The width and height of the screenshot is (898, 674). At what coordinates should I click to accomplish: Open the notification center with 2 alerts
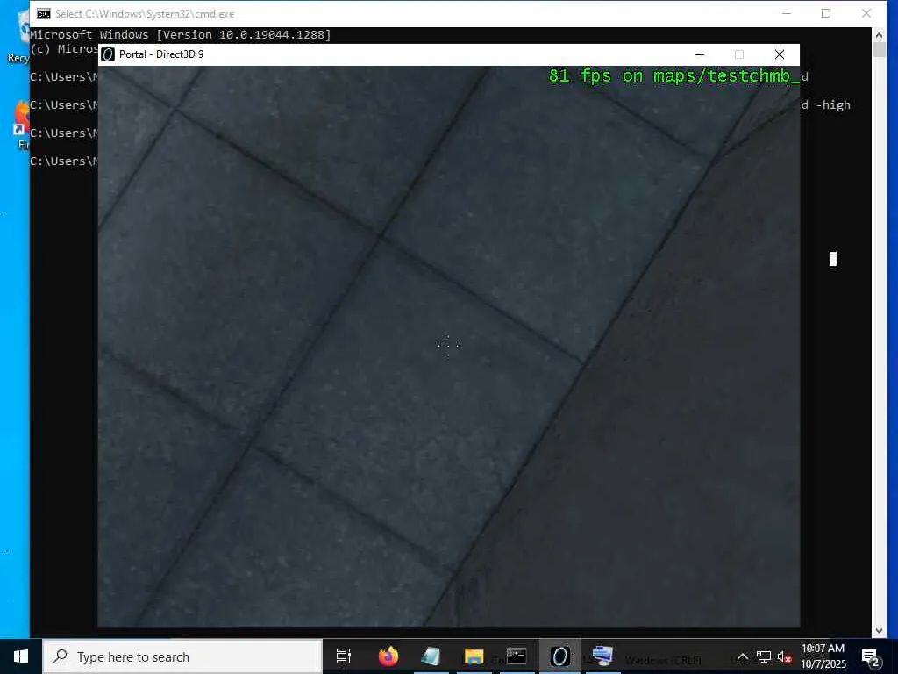(871, 656)
